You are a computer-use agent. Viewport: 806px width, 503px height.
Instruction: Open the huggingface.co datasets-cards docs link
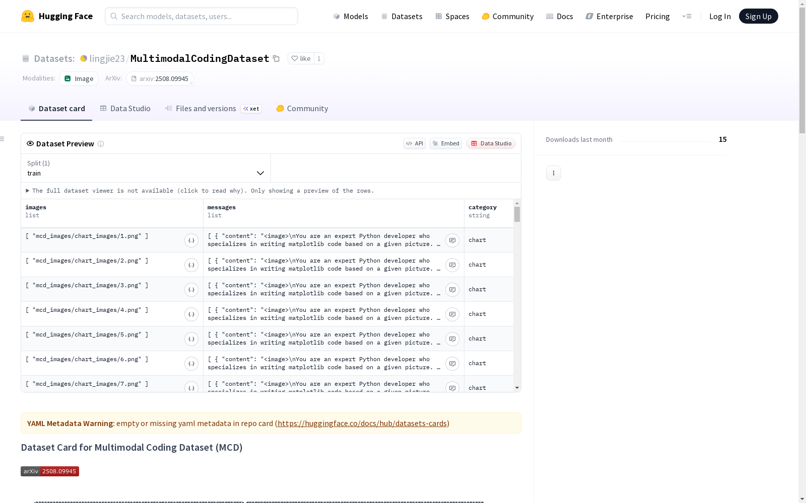(x=362, y=424)
